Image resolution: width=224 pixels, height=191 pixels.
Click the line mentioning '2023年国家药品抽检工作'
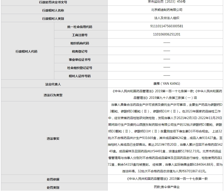165,111
